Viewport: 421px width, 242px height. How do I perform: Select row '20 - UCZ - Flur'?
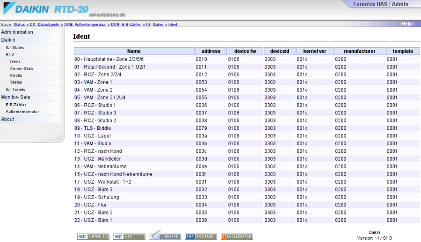click(247, 205)
